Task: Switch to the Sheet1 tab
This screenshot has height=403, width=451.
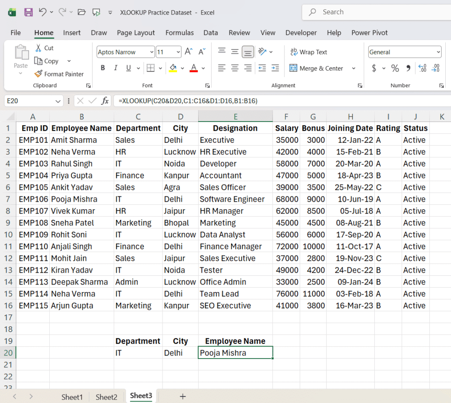Action: 72,397
